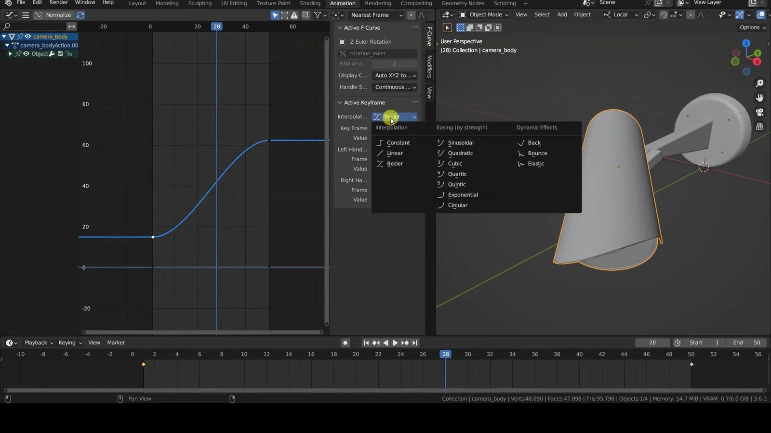Click the auto keying record button

pyautogui.click(x=345, y=343)
